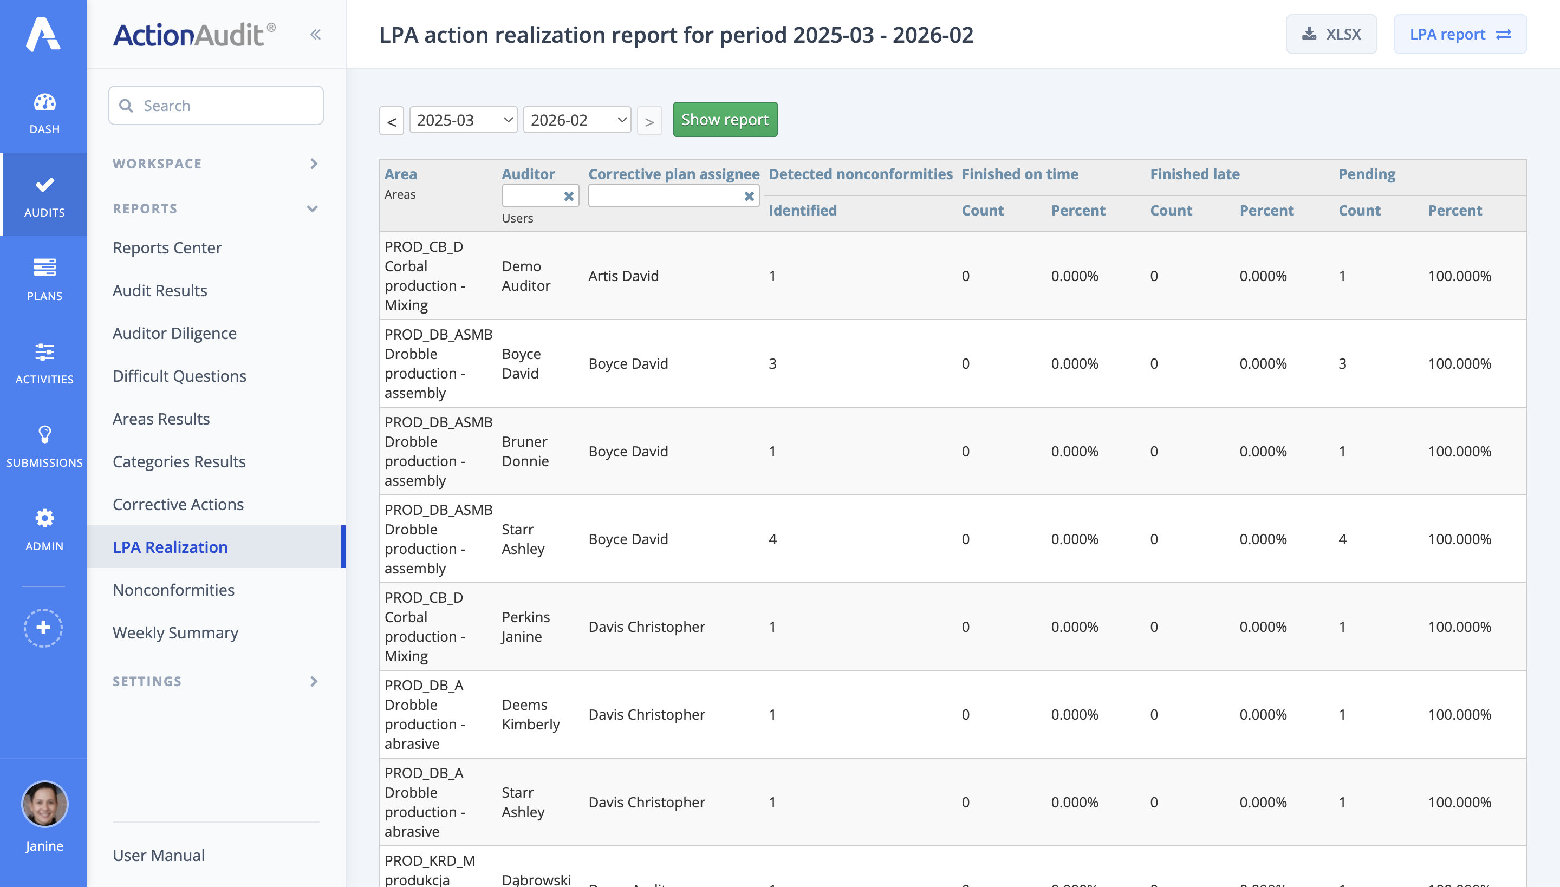Open Janine's profile avatar
This screenshot has width=1560, height=887.
(x=43, y=804)
